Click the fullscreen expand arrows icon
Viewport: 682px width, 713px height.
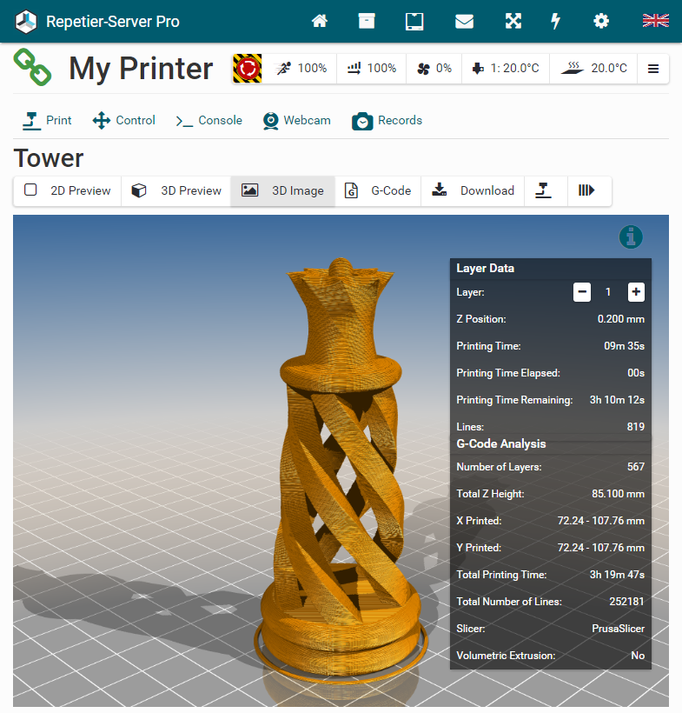click(513, 21)
